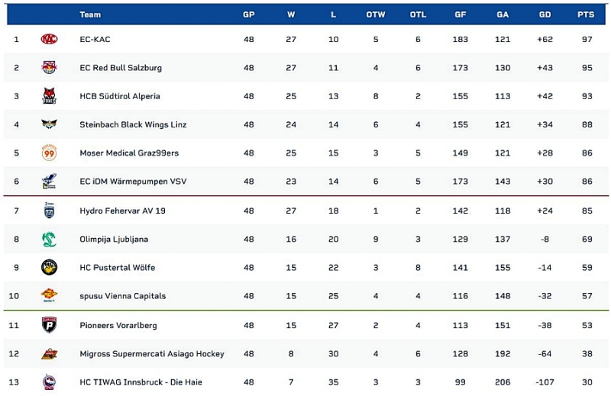The image size is (611, 396).
Task: Click the Team column header
Action: [x=90, y=14]
